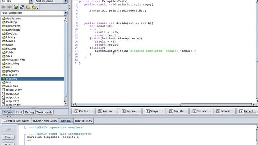This screenshot has height=145, width=258.
Task: Switch to the TestSh... file tab
Action: (x=177, y=111)
